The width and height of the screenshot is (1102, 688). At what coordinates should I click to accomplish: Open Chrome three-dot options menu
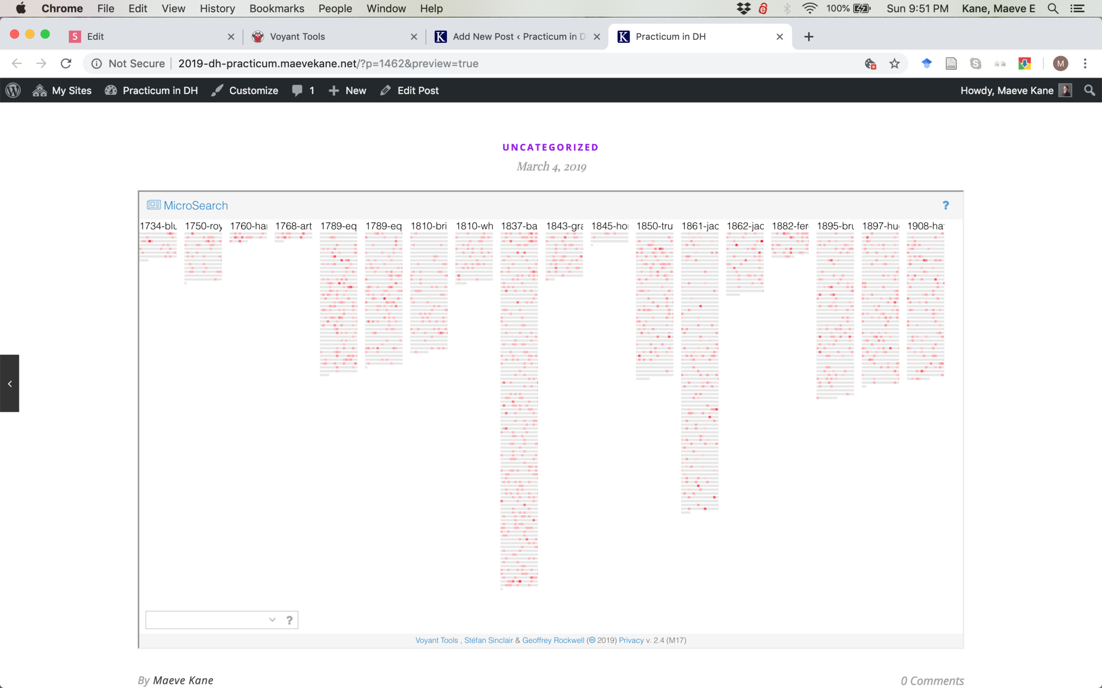(1085, 64)
